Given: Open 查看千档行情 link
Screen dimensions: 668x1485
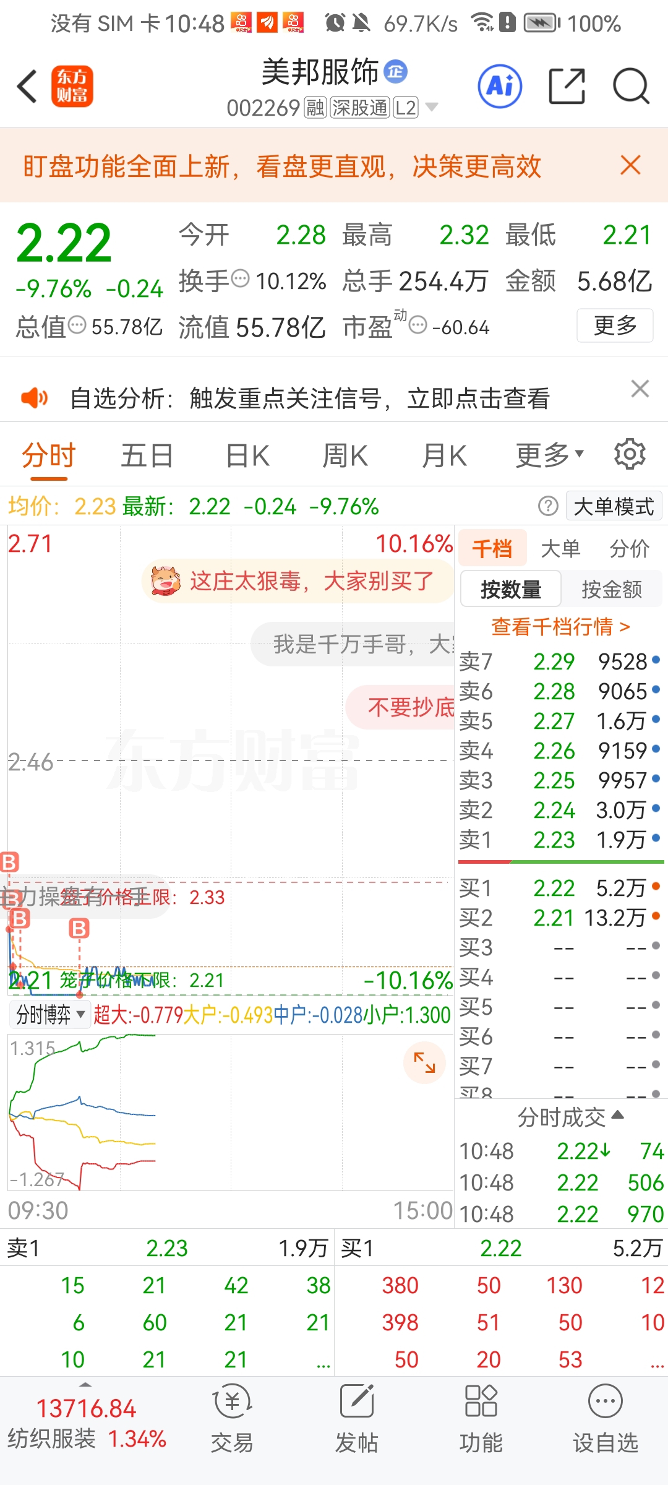Looking at the screenshot, I should [x=560, y=626].
